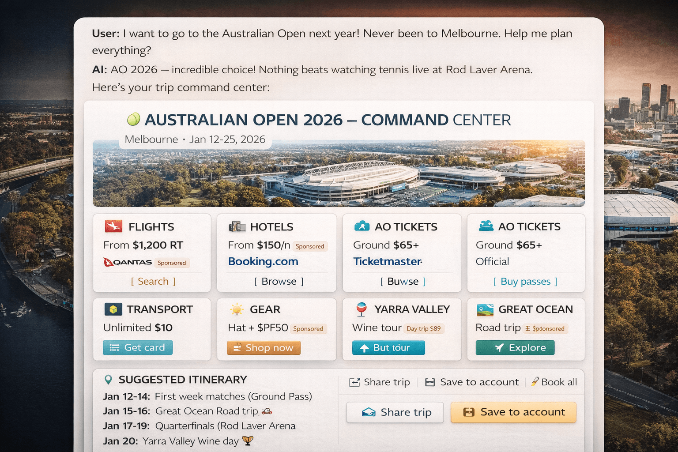This screenshot has width=678, height=452.
Task: Search Qantas flights
Action: coord(153,282)
